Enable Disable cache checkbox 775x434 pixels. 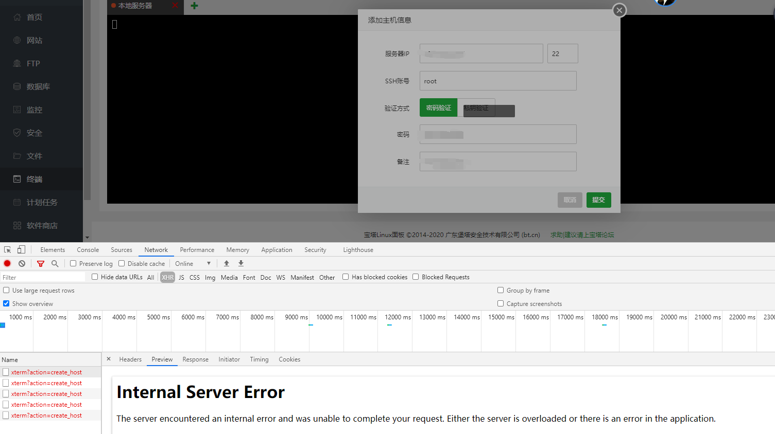click(122, 263)
